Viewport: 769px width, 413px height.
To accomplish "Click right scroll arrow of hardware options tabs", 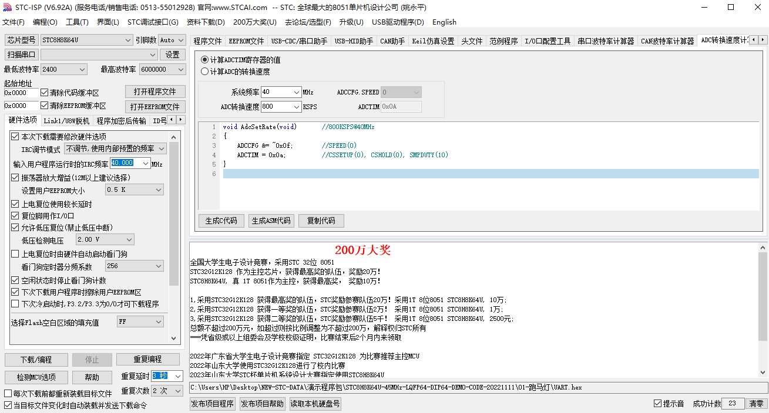I will click(180, 120).
